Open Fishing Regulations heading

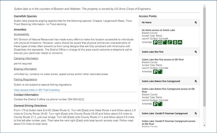pyautogui.click(x=25, y=80)
